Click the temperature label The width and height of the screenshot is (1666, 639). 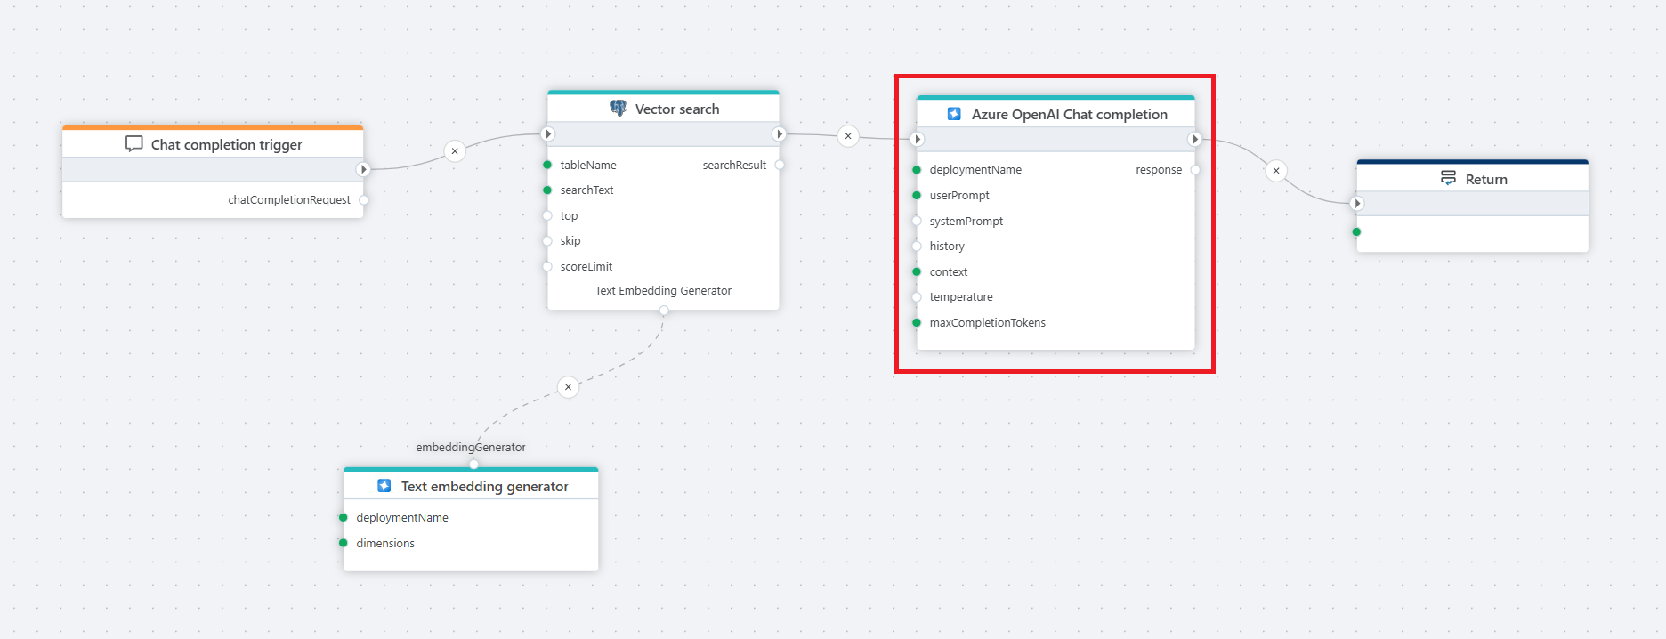[961, 297]
